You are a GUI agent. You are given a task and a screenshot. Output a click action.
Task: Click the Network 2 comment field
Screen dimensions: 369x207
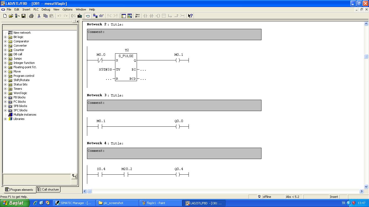point(174,34)
